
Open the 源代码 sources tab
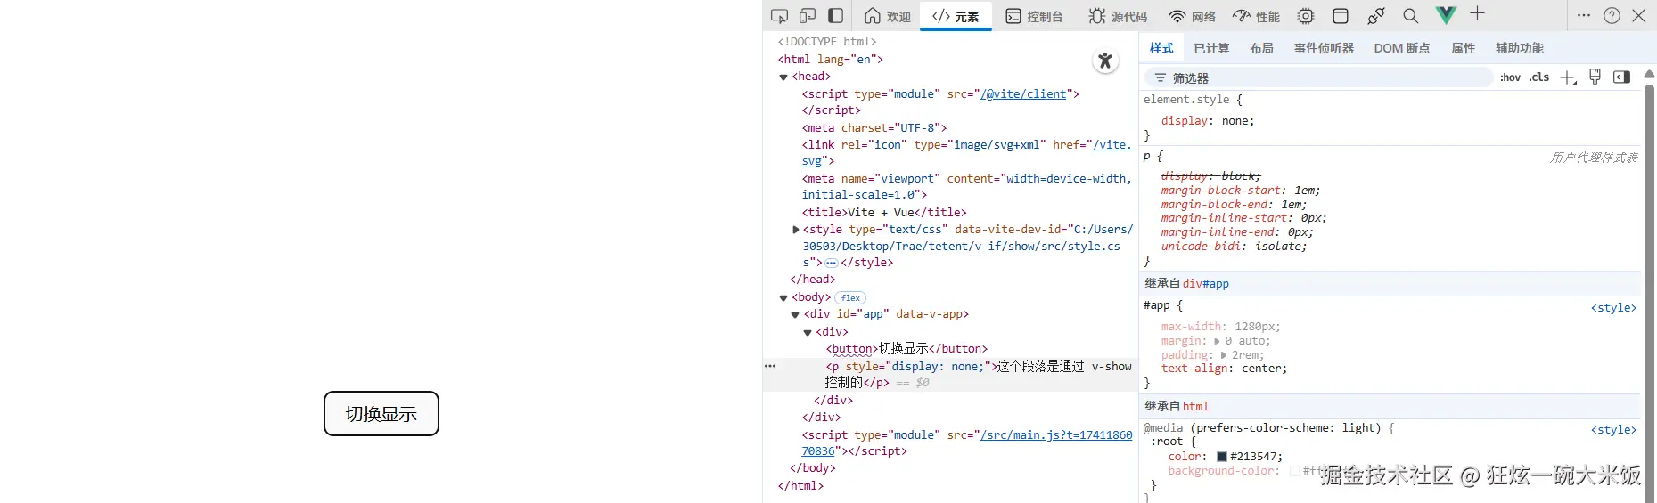[x=1118, y=16]
